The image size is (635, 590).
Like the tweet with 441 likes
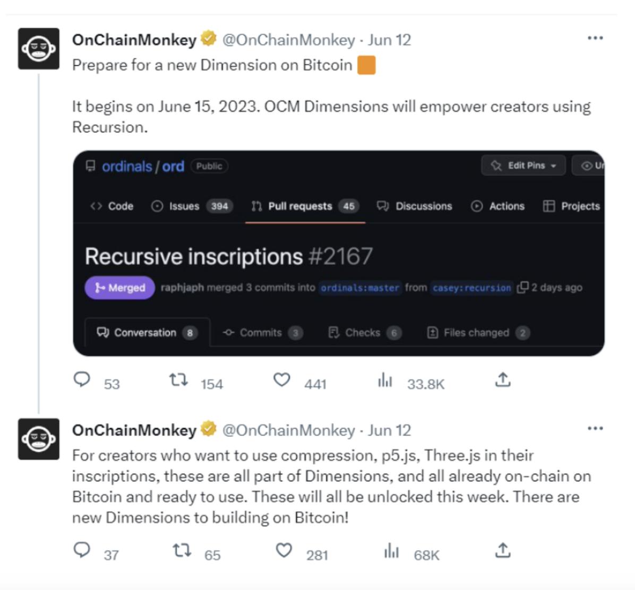pyautogui.click(x=281, y=380)
